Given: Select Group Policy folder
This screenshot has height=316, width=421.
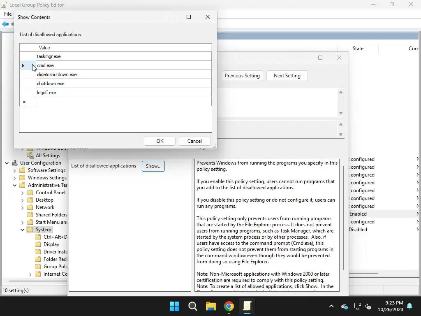Looking at the screenshot, I should point(55,267).
